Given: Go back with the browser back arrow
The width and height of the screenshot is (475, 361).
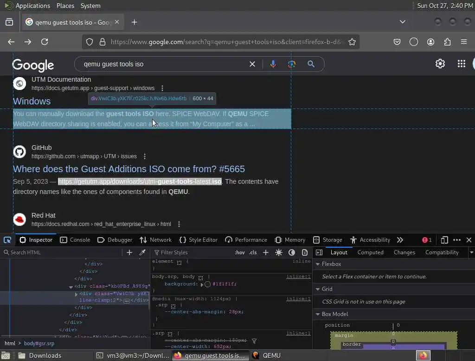Looking at the screenshot, I should tap(11, 42).
